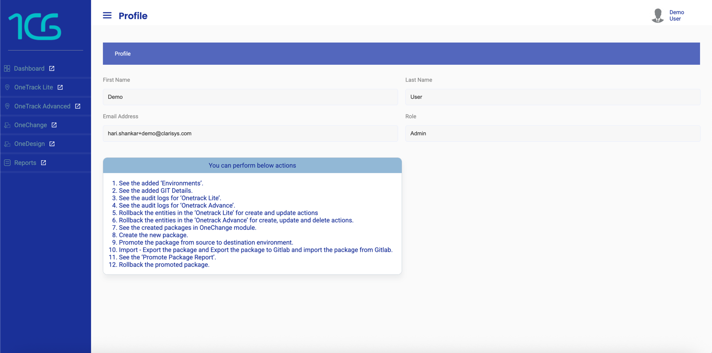Click the 1CG logo
Viewport: 712px width, 353px height.
click(35, 27)
